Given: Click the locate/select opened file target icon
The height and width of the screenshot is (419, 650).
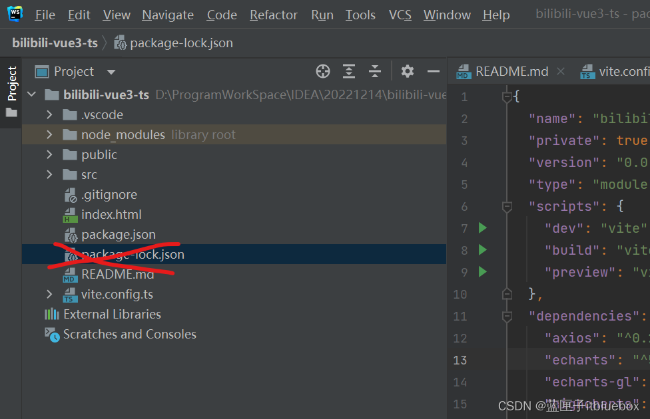Looking at the screenshot, I should pyautogui.click(x=323, y=72).
